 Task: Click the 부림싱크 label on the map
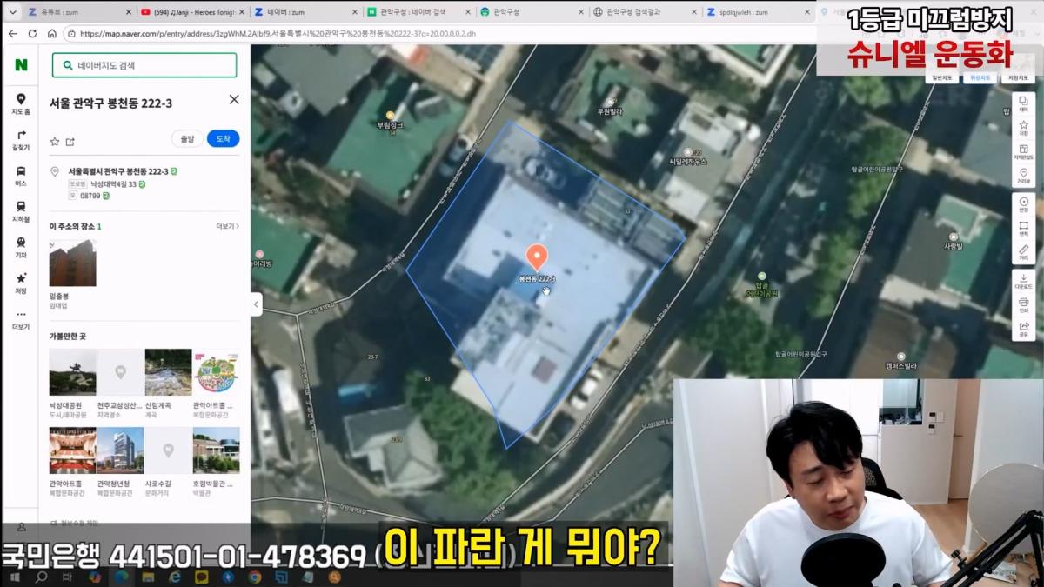(389, 125)
